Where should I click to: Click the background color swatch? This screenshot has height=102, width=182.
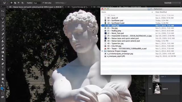point(4,90)
